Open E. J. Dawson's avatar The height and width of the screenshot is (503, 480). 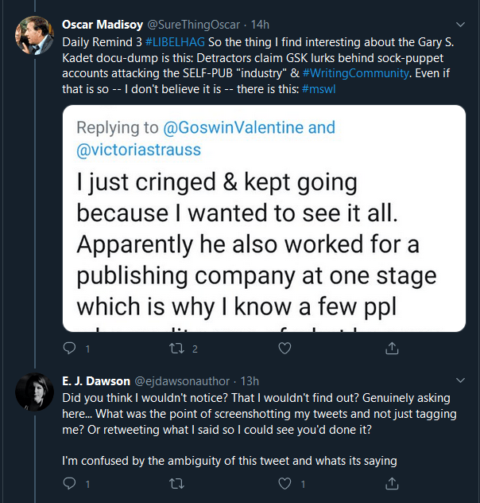pos(35,392)
